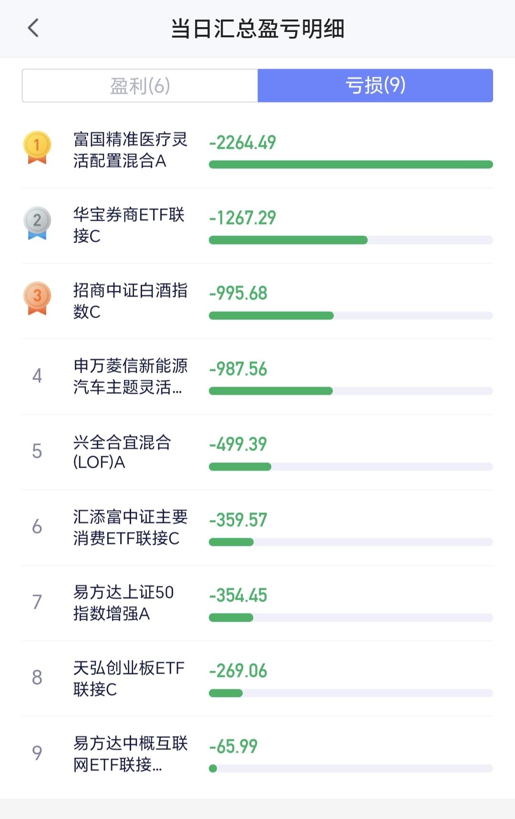This screenshot has height=819, width=515.
Task: Open 兴全合宜混合(LOF)A fund
Action: coord(122,452)
